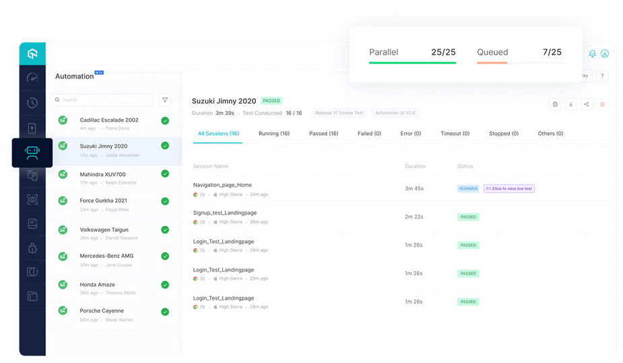Click Selenium icon beside Force Gurkha 2021
The image size is (623, 363).
[x=63, y=201]
